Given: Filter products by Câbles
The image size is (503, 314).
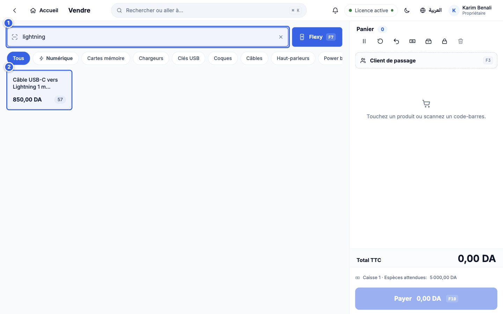Looking at the screenshot, I should click(254, 58).
